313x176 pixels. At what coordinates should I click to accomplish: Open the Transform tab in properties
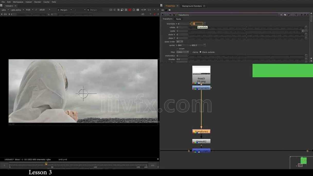(168, 19)
